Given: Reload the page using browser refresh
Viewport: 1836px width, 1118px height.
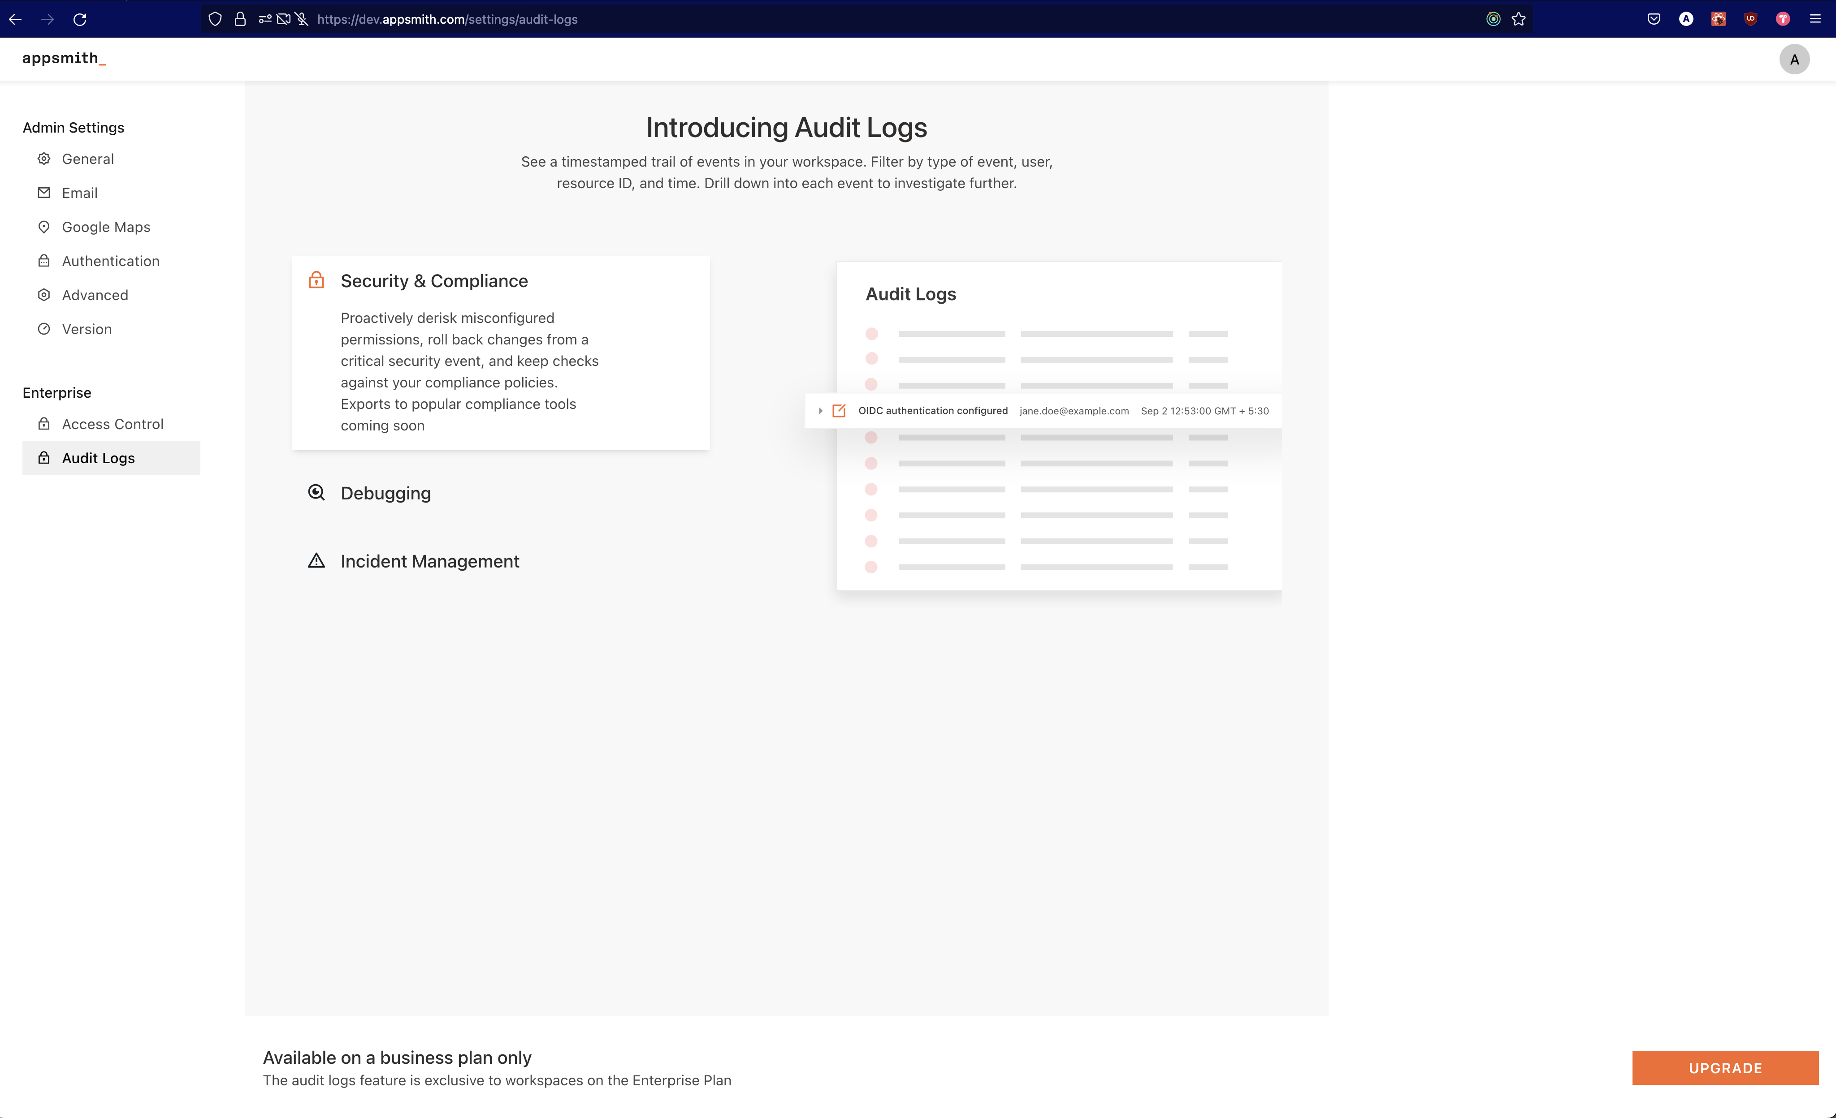Looking at the screenshot, I should tap(81, 19).
